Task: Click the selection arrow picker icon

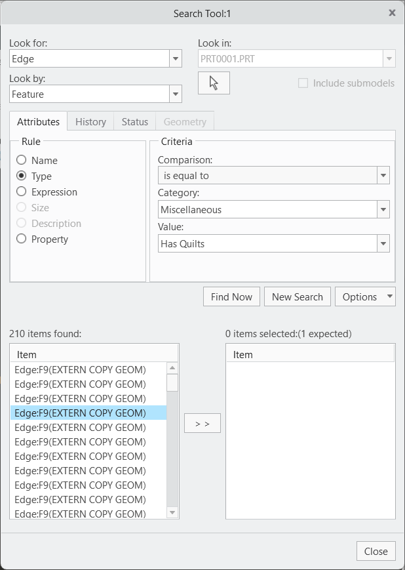Action: point(214,83)
